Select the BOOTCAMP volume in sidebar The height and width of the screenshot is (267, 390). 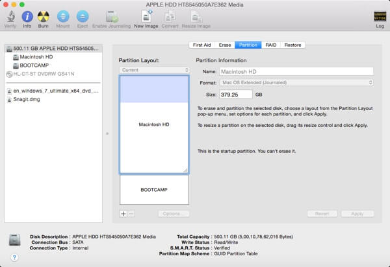34,65
